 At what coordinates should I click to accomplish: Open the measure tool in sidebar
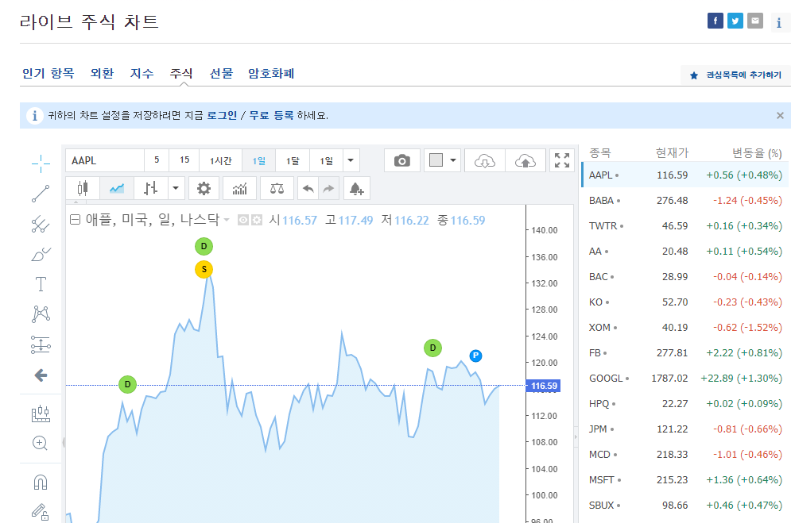point(41,413)
